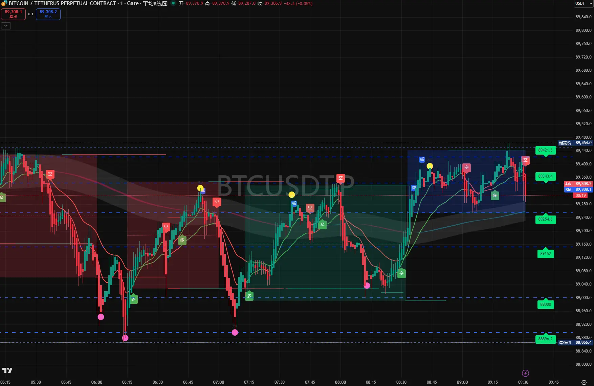Click the blue 减 reduce signal near 07:37

point(294,203)
